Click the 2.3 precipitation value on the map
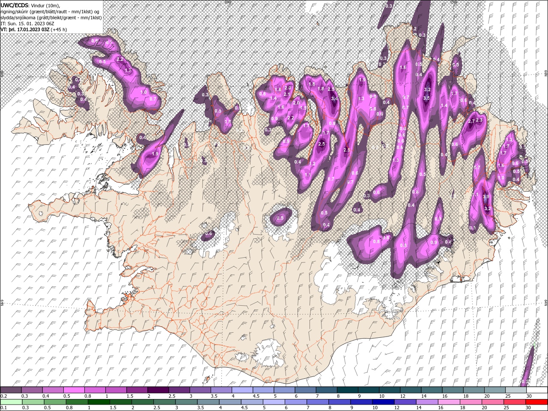This screenshot has height=411, width=548. click(x=479, y=120)
